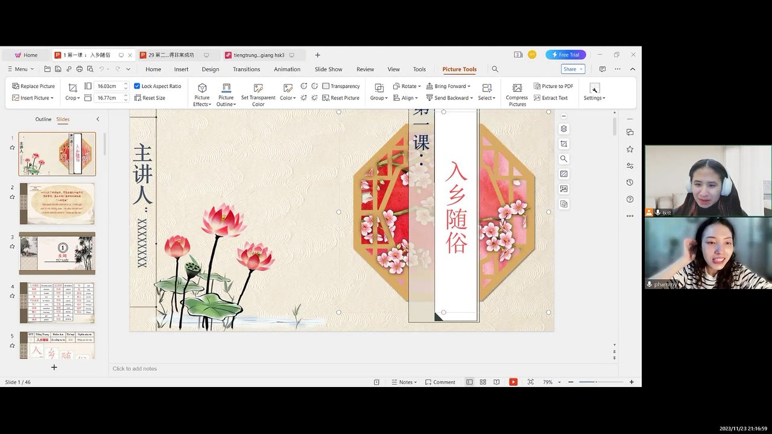Switch to the Outline panel tab

(43, 119)
